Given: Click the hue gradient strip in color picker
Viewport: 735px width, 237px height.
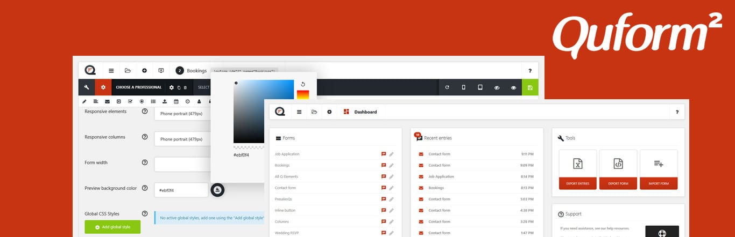Looking at the screenshot, I should tap(303, 95).
